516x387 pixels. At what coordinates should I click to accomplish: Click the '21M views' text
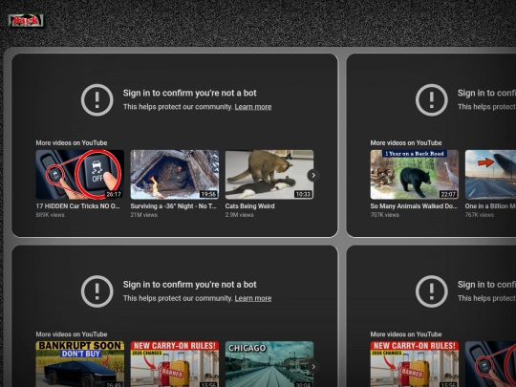coord(143,215)
